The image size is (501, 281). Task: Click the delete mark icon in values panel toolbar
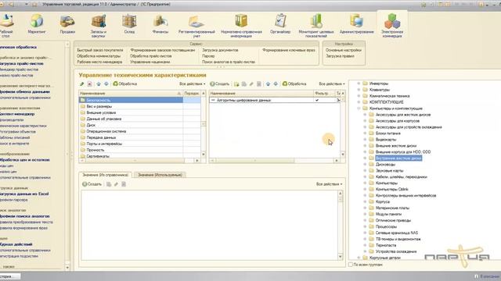124,184
